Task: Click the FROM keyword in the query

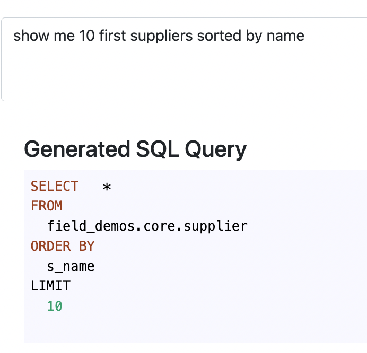Action: [x=47, y=206]
